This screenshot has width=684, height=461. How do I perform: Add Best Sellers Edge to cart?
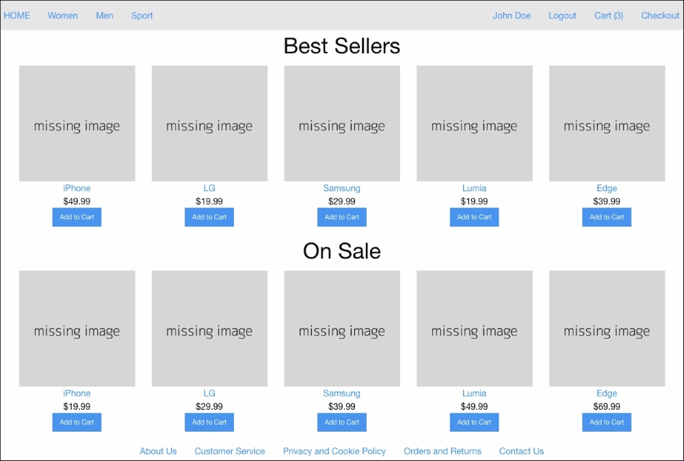pyautogui.click(x=607, y=217)
